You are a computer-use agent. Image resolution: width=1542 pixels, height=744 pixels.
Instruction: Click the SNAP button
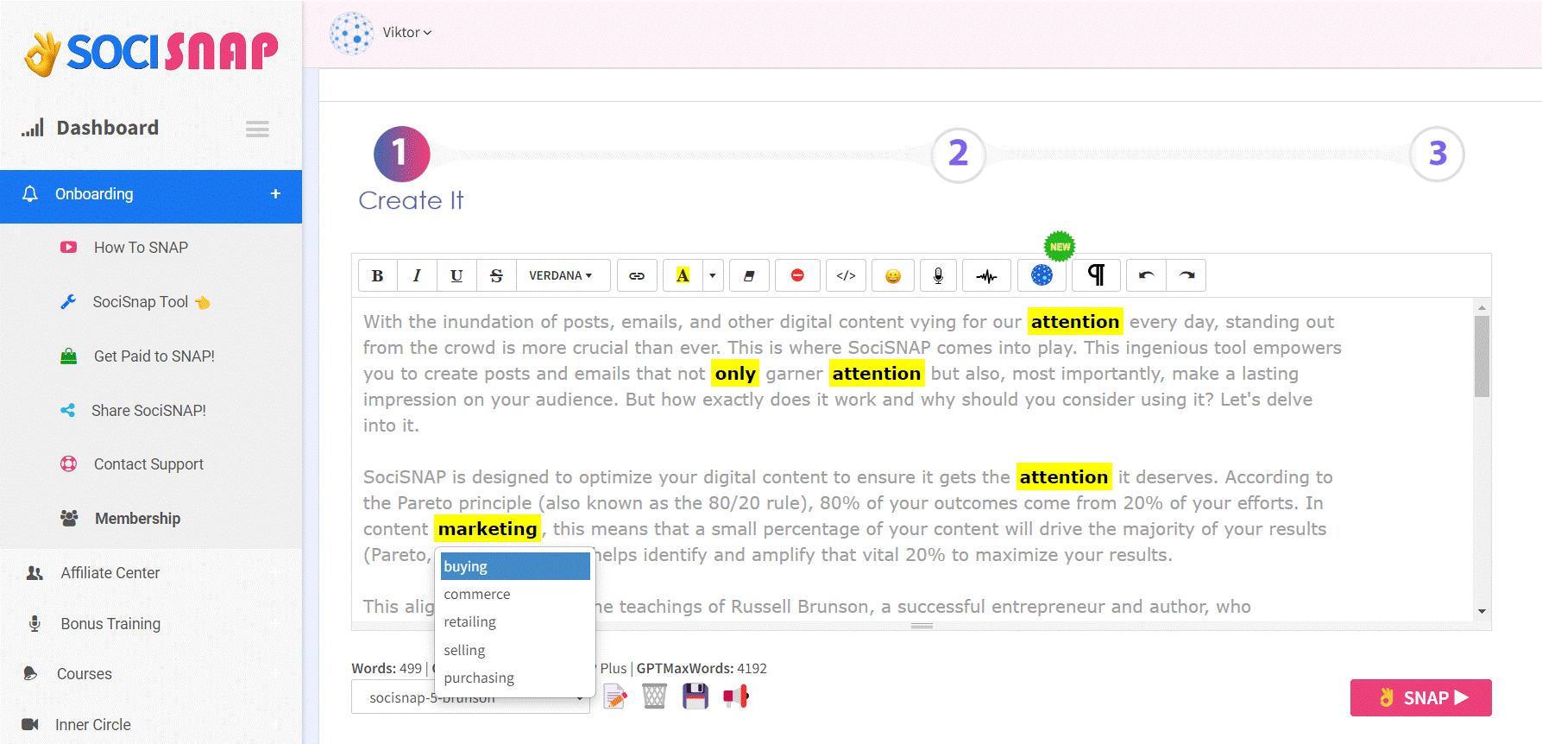click(1420, 697)
